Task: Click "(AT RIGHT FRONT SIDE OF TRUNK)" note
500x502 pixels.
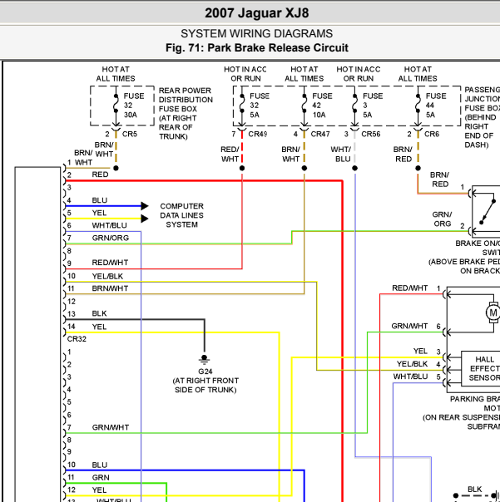Action: click(x=205, y=385)
